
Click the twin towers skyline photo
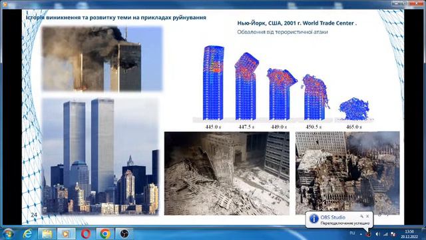[x=101, y=156]
